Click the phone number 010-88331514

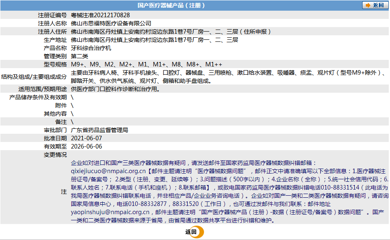pyautogui.click(x=340, y=187)
